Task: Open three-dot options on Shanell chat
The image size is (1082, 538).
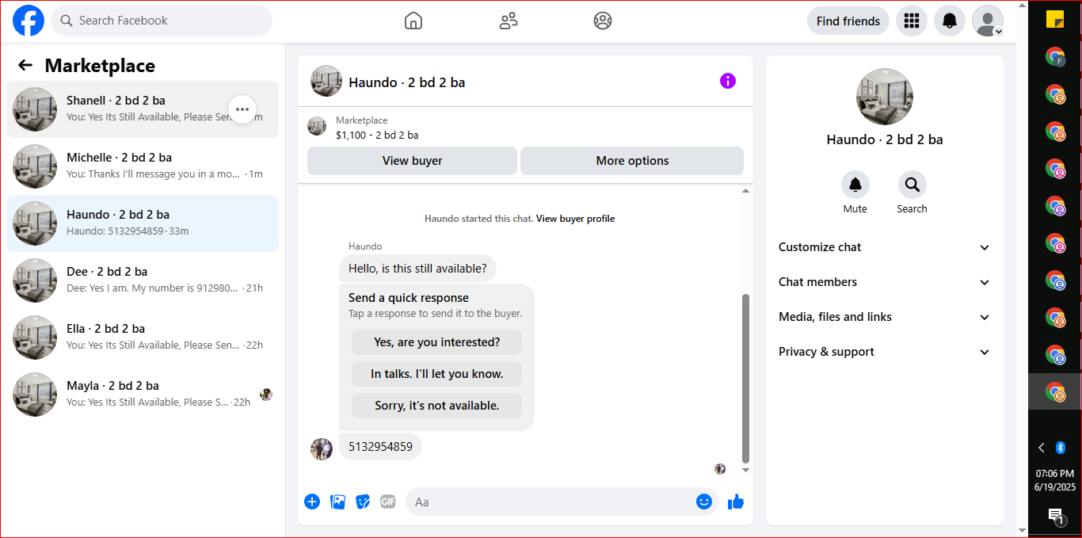Action: pos(242,109)
